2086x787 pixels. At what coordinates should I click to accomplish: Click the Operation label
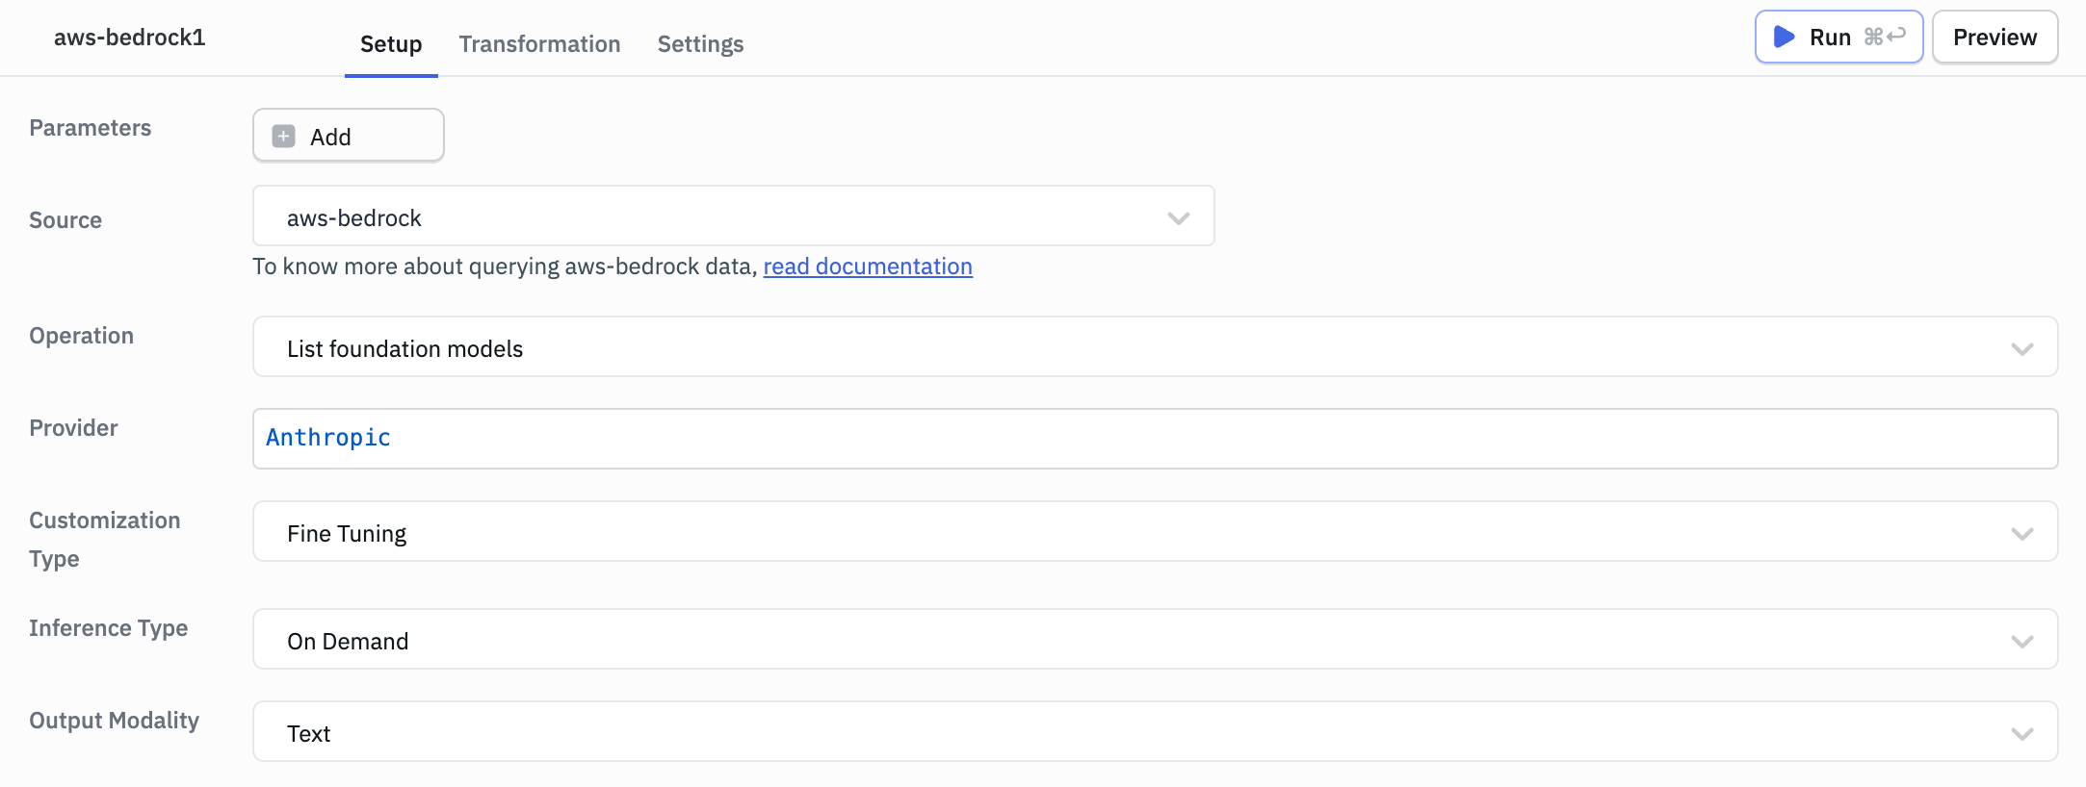tap(82, 336)
